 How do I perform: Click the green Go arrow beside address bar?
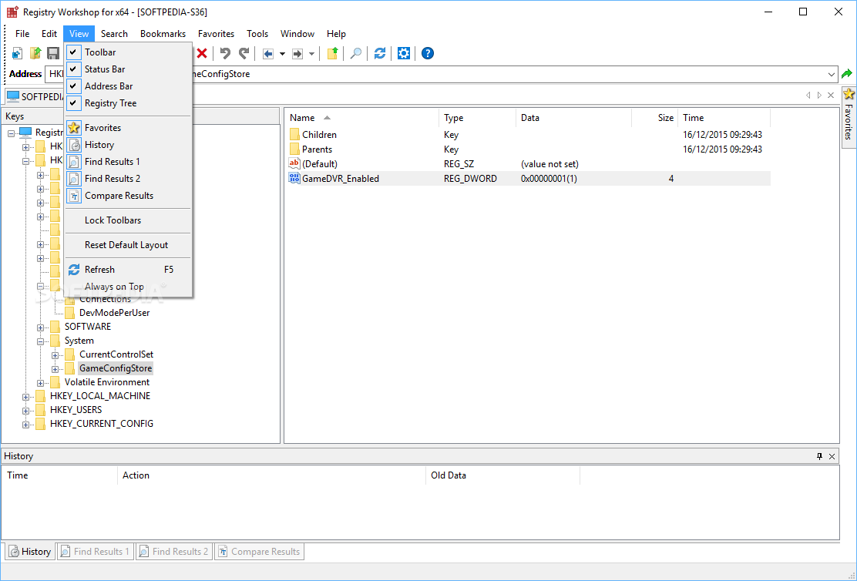click(847, 74)
